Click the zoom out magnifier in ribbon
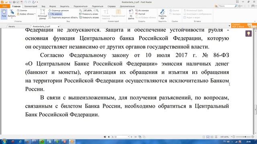This screenshot has width=257, height=144. [80, 10]
